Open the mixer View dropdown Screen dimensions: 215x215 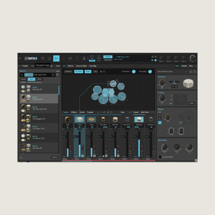point(126,112)
